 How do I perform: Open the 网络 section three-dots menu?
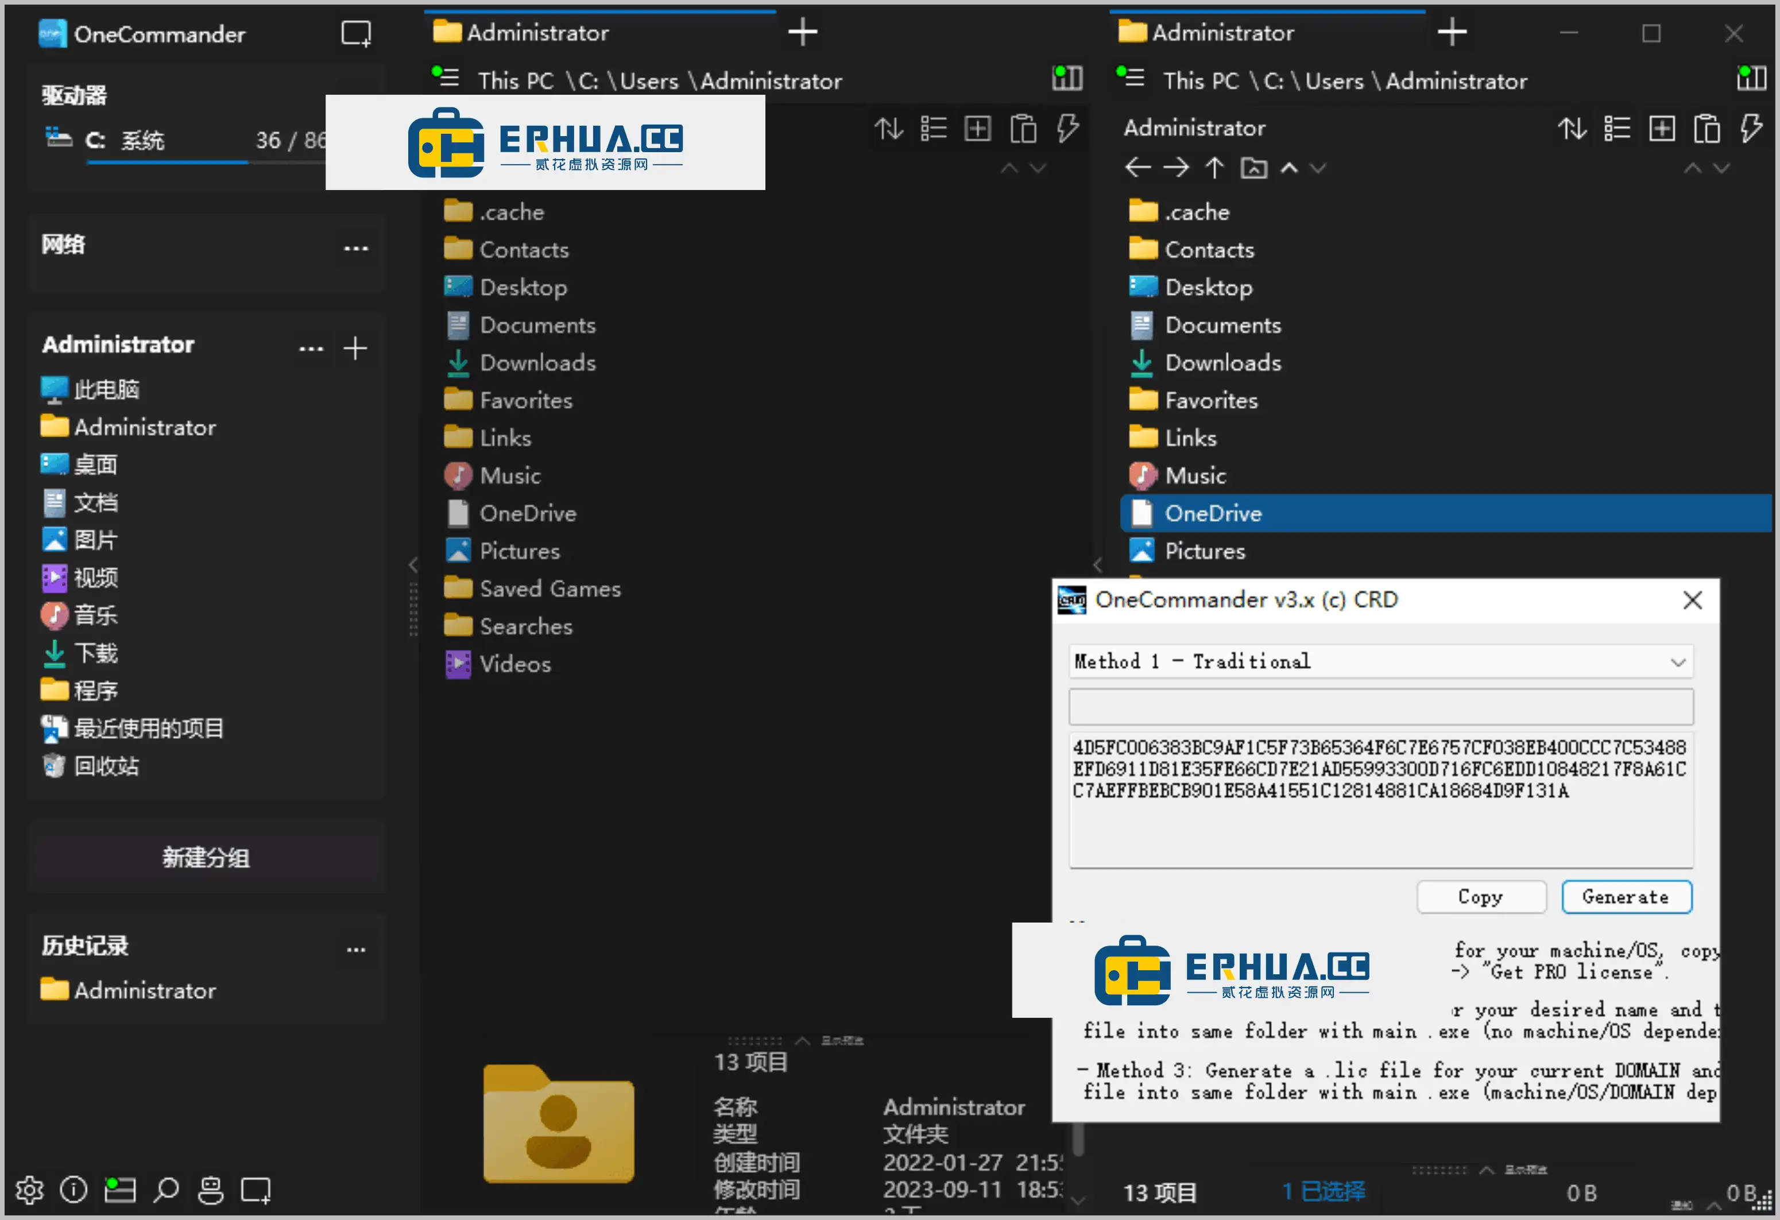tap(355, 248)
